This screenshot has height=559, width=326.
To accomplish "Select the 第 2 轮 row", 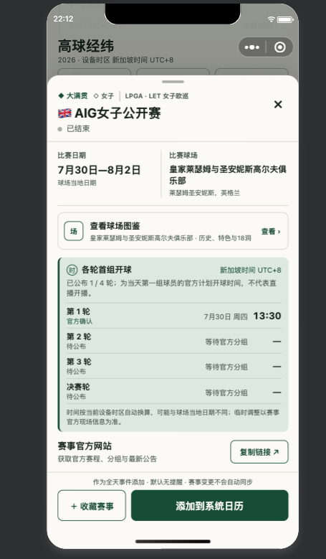I will point(173,341).
